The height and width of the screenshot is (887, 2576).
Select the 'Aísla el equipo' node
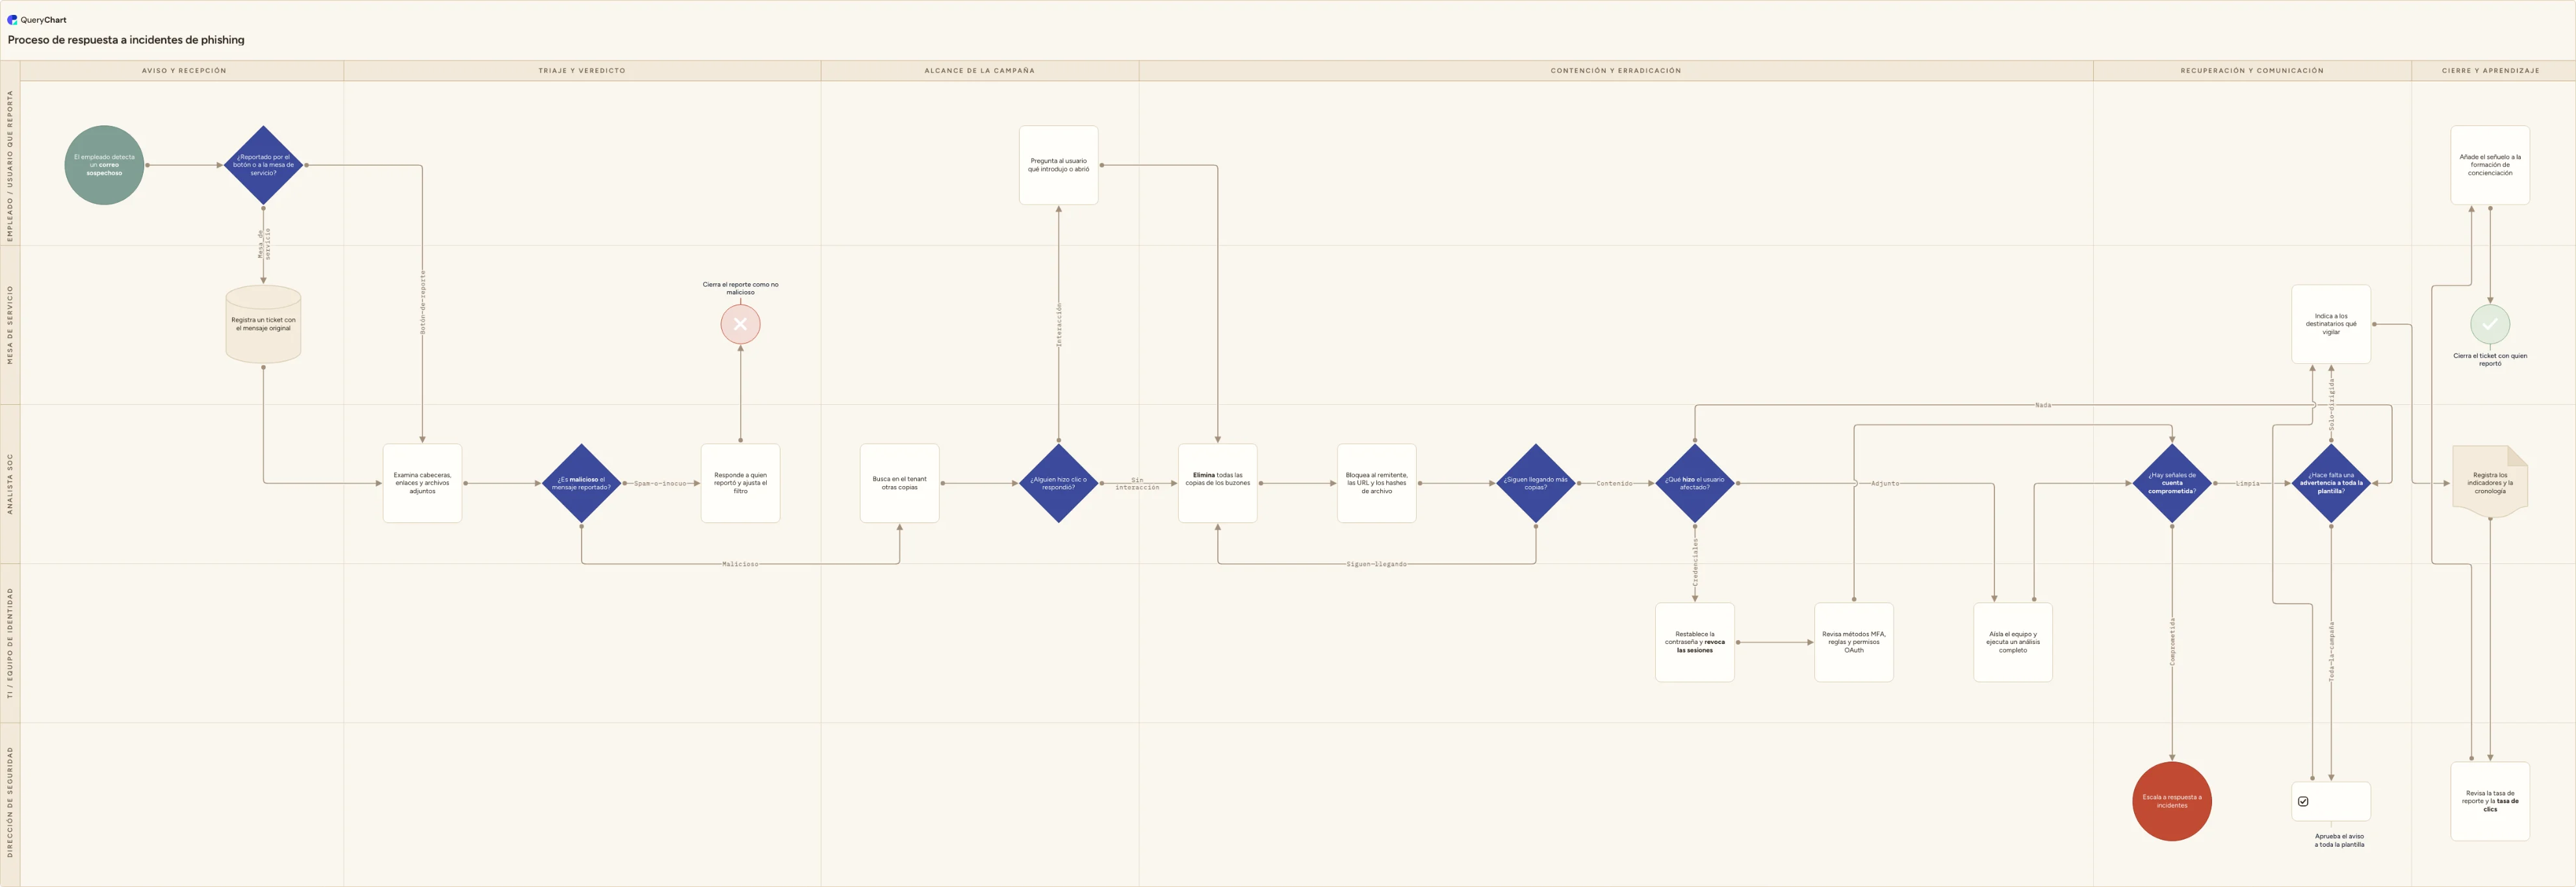2012,642
